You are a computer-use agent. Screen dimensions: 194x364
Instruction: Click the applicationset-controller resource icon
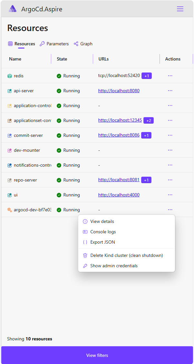(9, 120)
